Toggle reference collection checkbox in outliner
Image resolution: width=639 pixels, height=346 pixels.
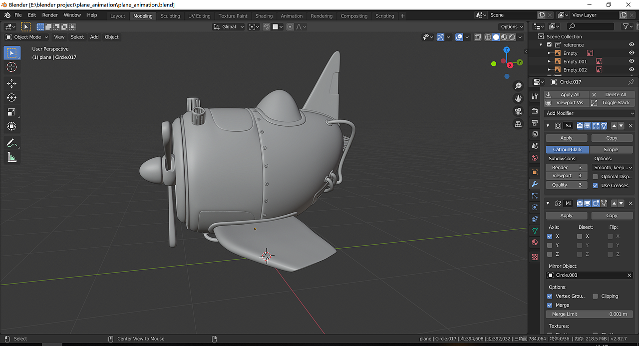pyautogui.click(x=550, y=45)
